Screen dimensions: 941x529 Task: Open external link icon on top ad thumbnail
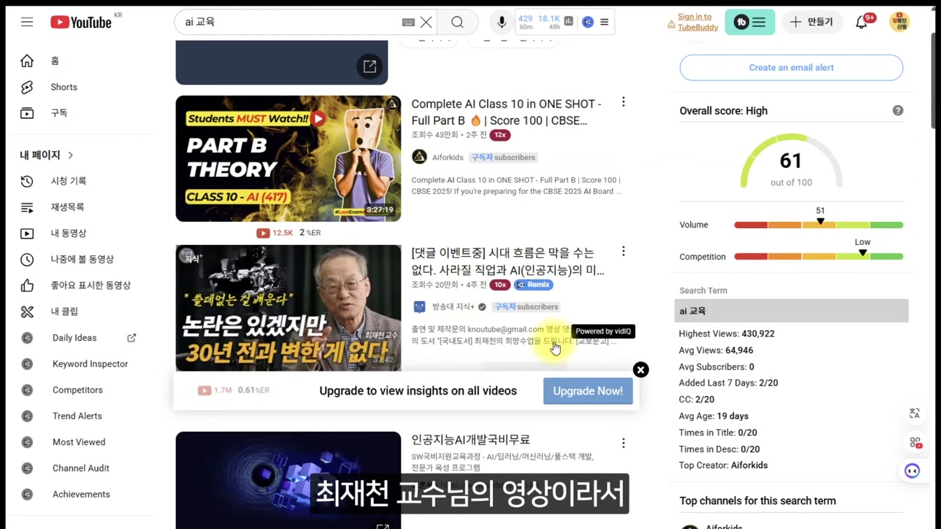click(370, 66)
